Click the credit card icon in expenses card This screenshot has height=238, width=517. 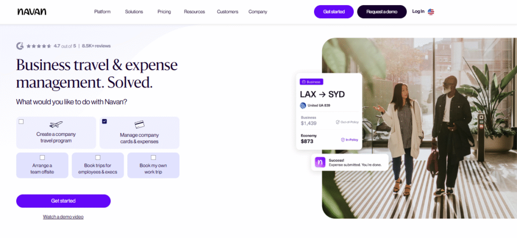(x=139, y=124)
